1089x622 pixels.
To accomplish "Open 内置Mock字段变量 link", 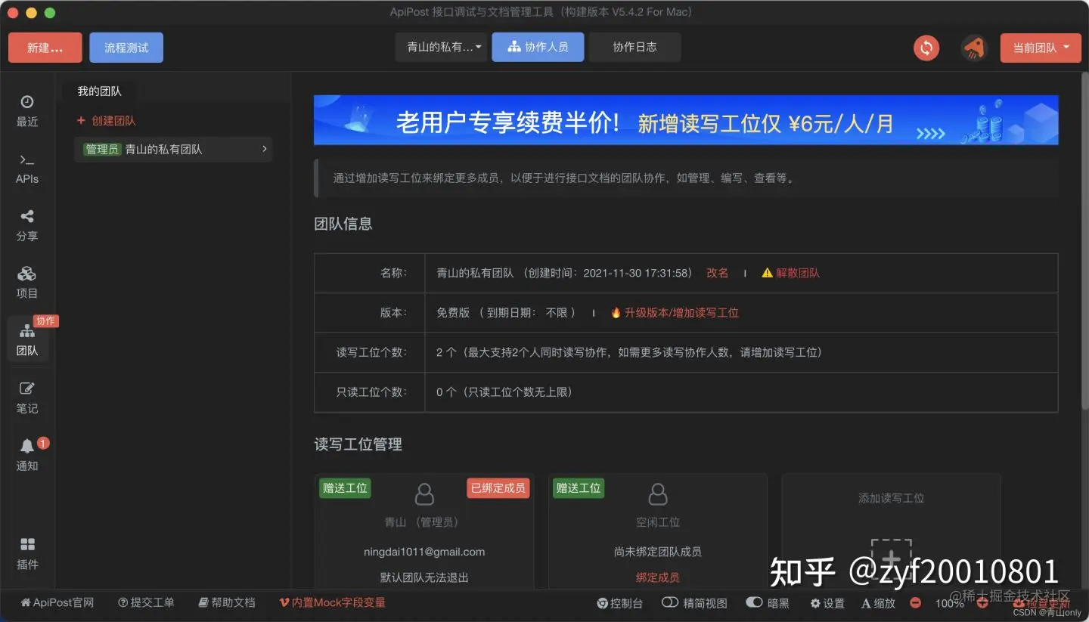I will pos(333,602).
